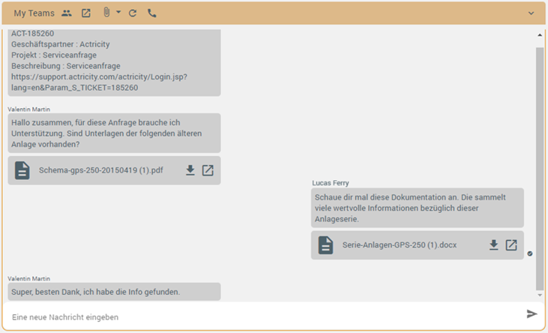
Task: Send the message with arrow icon
Action: (x=532, y=313)
